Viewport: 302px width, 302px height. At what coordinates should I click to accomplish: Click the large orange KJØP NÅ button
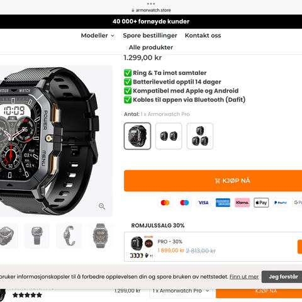tap(213, 181)
